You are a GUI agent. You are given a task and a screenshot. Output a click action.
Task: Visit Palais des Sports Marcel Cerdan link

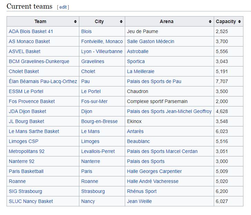162,151
